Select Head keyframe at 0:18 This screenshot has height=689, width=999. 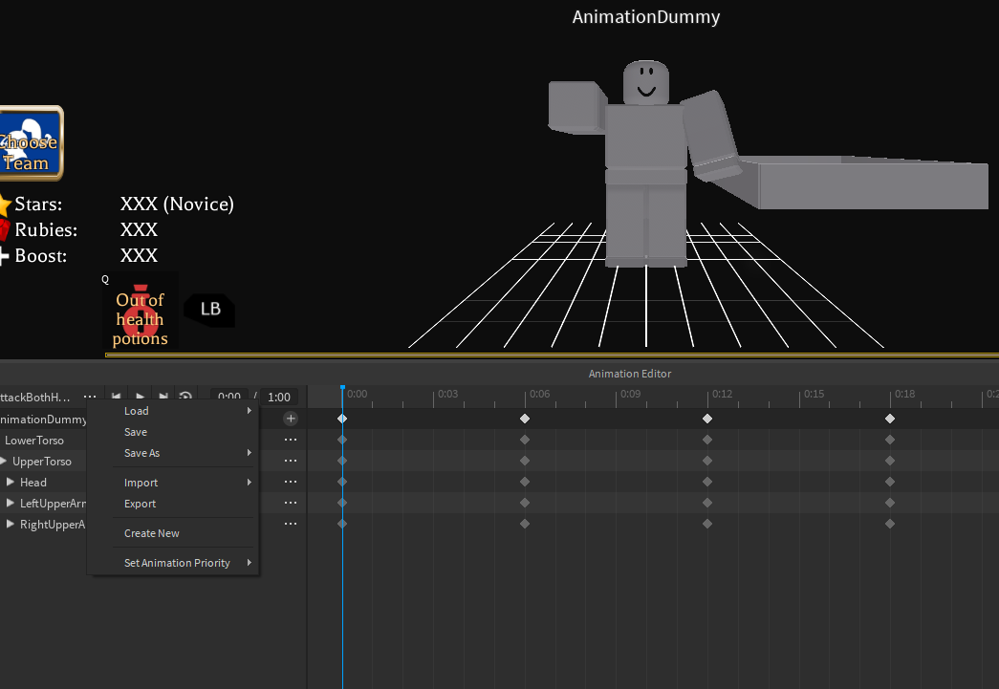[x=890, y=482]
